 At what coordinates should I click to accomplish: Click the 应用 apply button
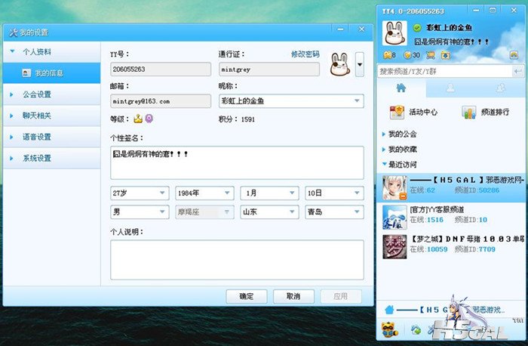tap(341, 296)
